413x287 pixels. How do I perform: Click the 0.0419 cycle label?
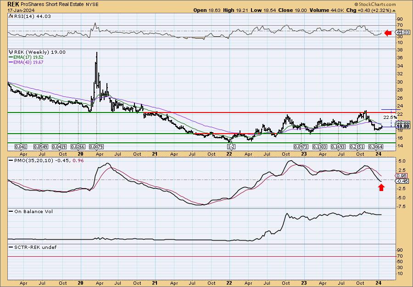tap(59, 147)
